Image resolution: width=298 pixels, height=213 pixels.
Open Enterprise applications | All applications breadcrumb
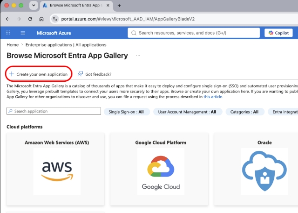pos(66,45)
